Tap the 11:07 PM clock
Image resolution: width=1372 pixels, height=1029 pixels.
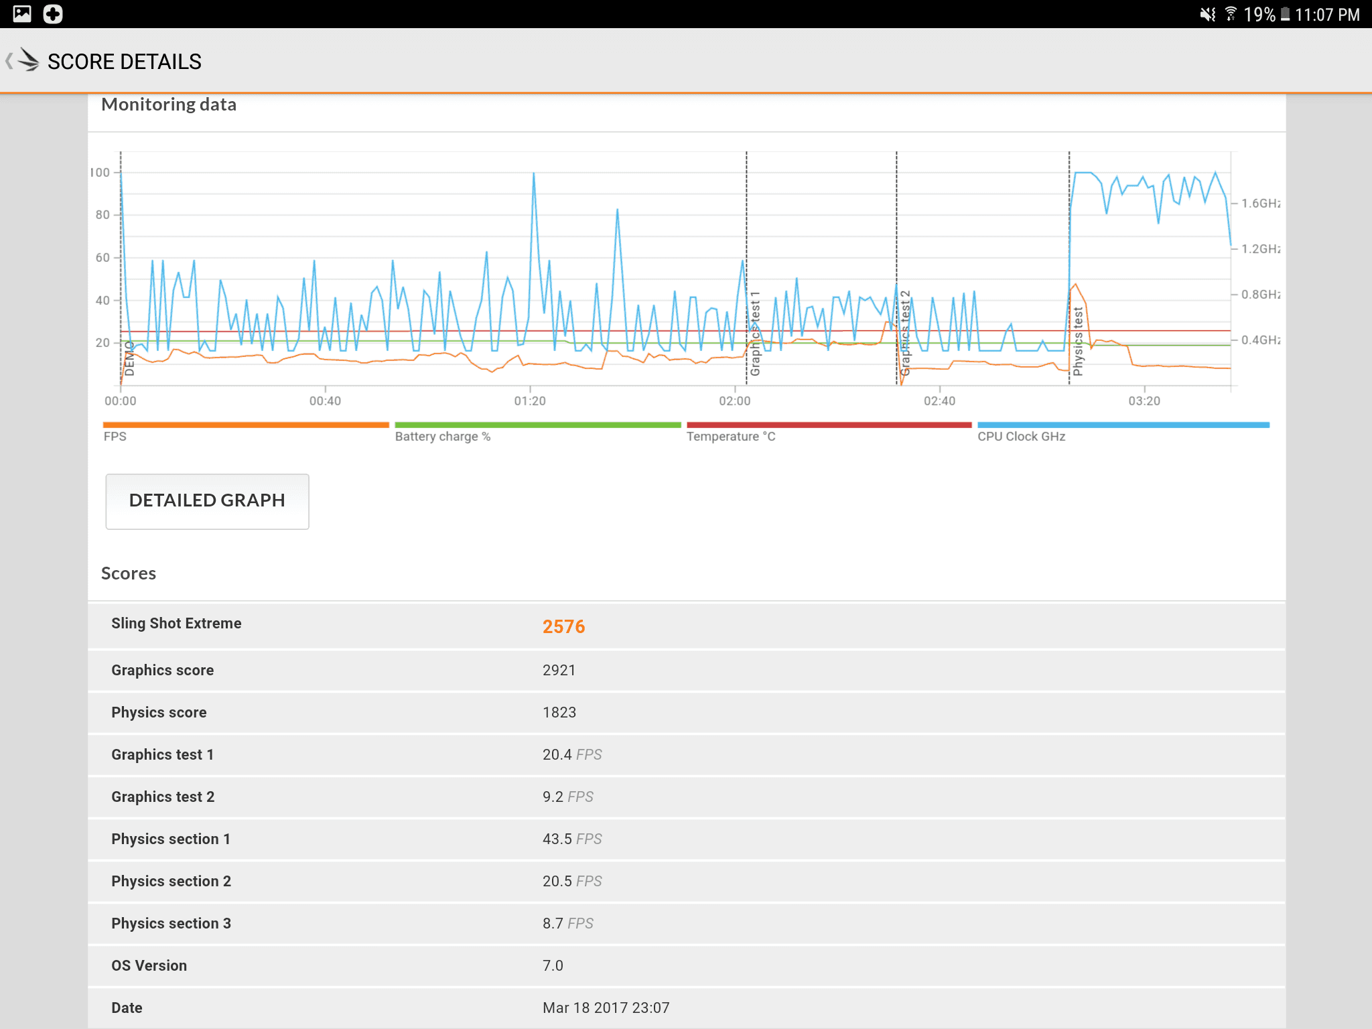tap(1327, 15)
